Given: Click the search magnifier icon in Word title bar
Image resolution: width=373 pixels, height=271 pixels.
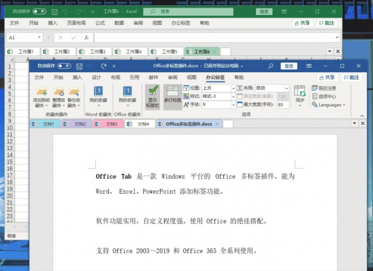Looking at the screenshot, I should pyautogui.click(x=271, y=66).
